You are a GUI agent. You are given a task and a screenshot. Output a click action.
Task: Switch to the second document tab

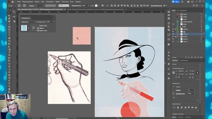point(95,9)
